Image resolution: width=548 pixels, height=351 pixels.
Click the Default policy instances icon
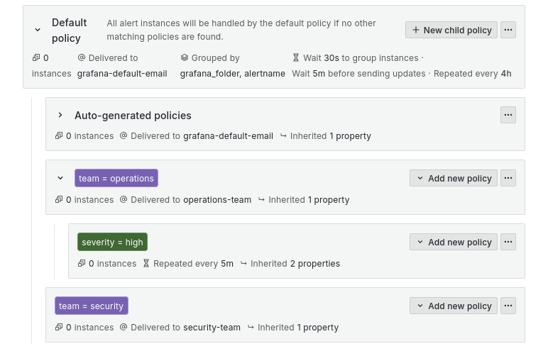tap(36, 58)
